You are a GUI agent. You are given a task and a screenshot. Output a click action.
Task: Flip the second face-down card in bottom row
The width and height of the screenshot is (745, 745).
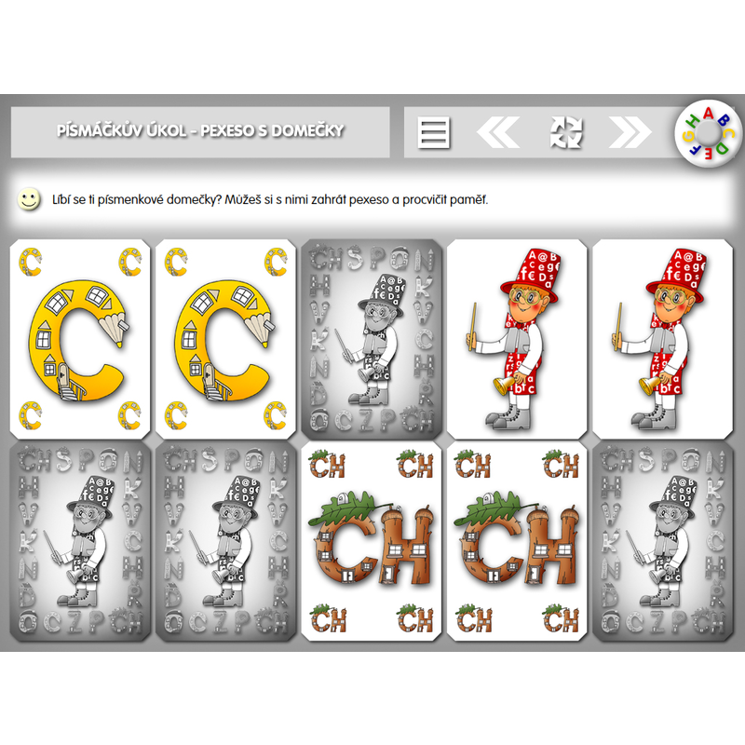(x=225, y=541)
